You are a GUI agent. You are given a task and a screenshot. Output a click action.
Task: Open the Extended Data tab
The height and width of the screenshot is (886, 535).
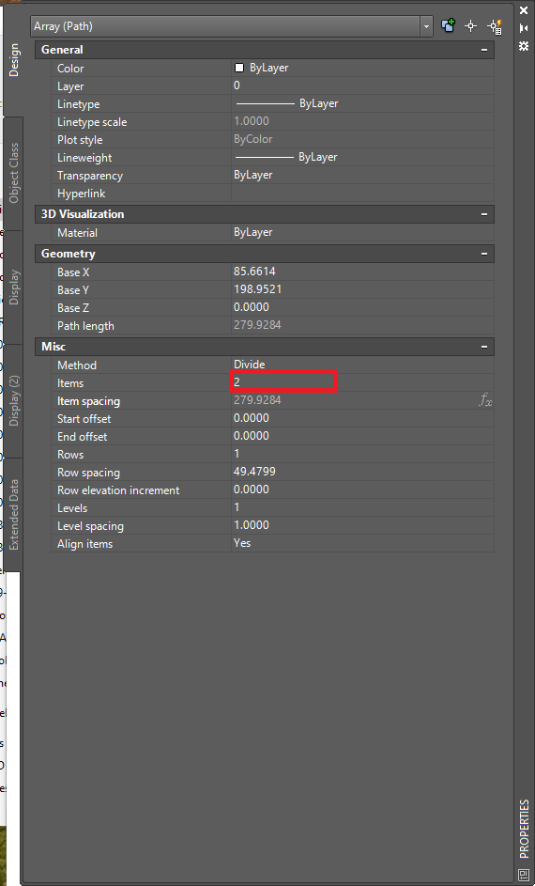pos(13,514)
